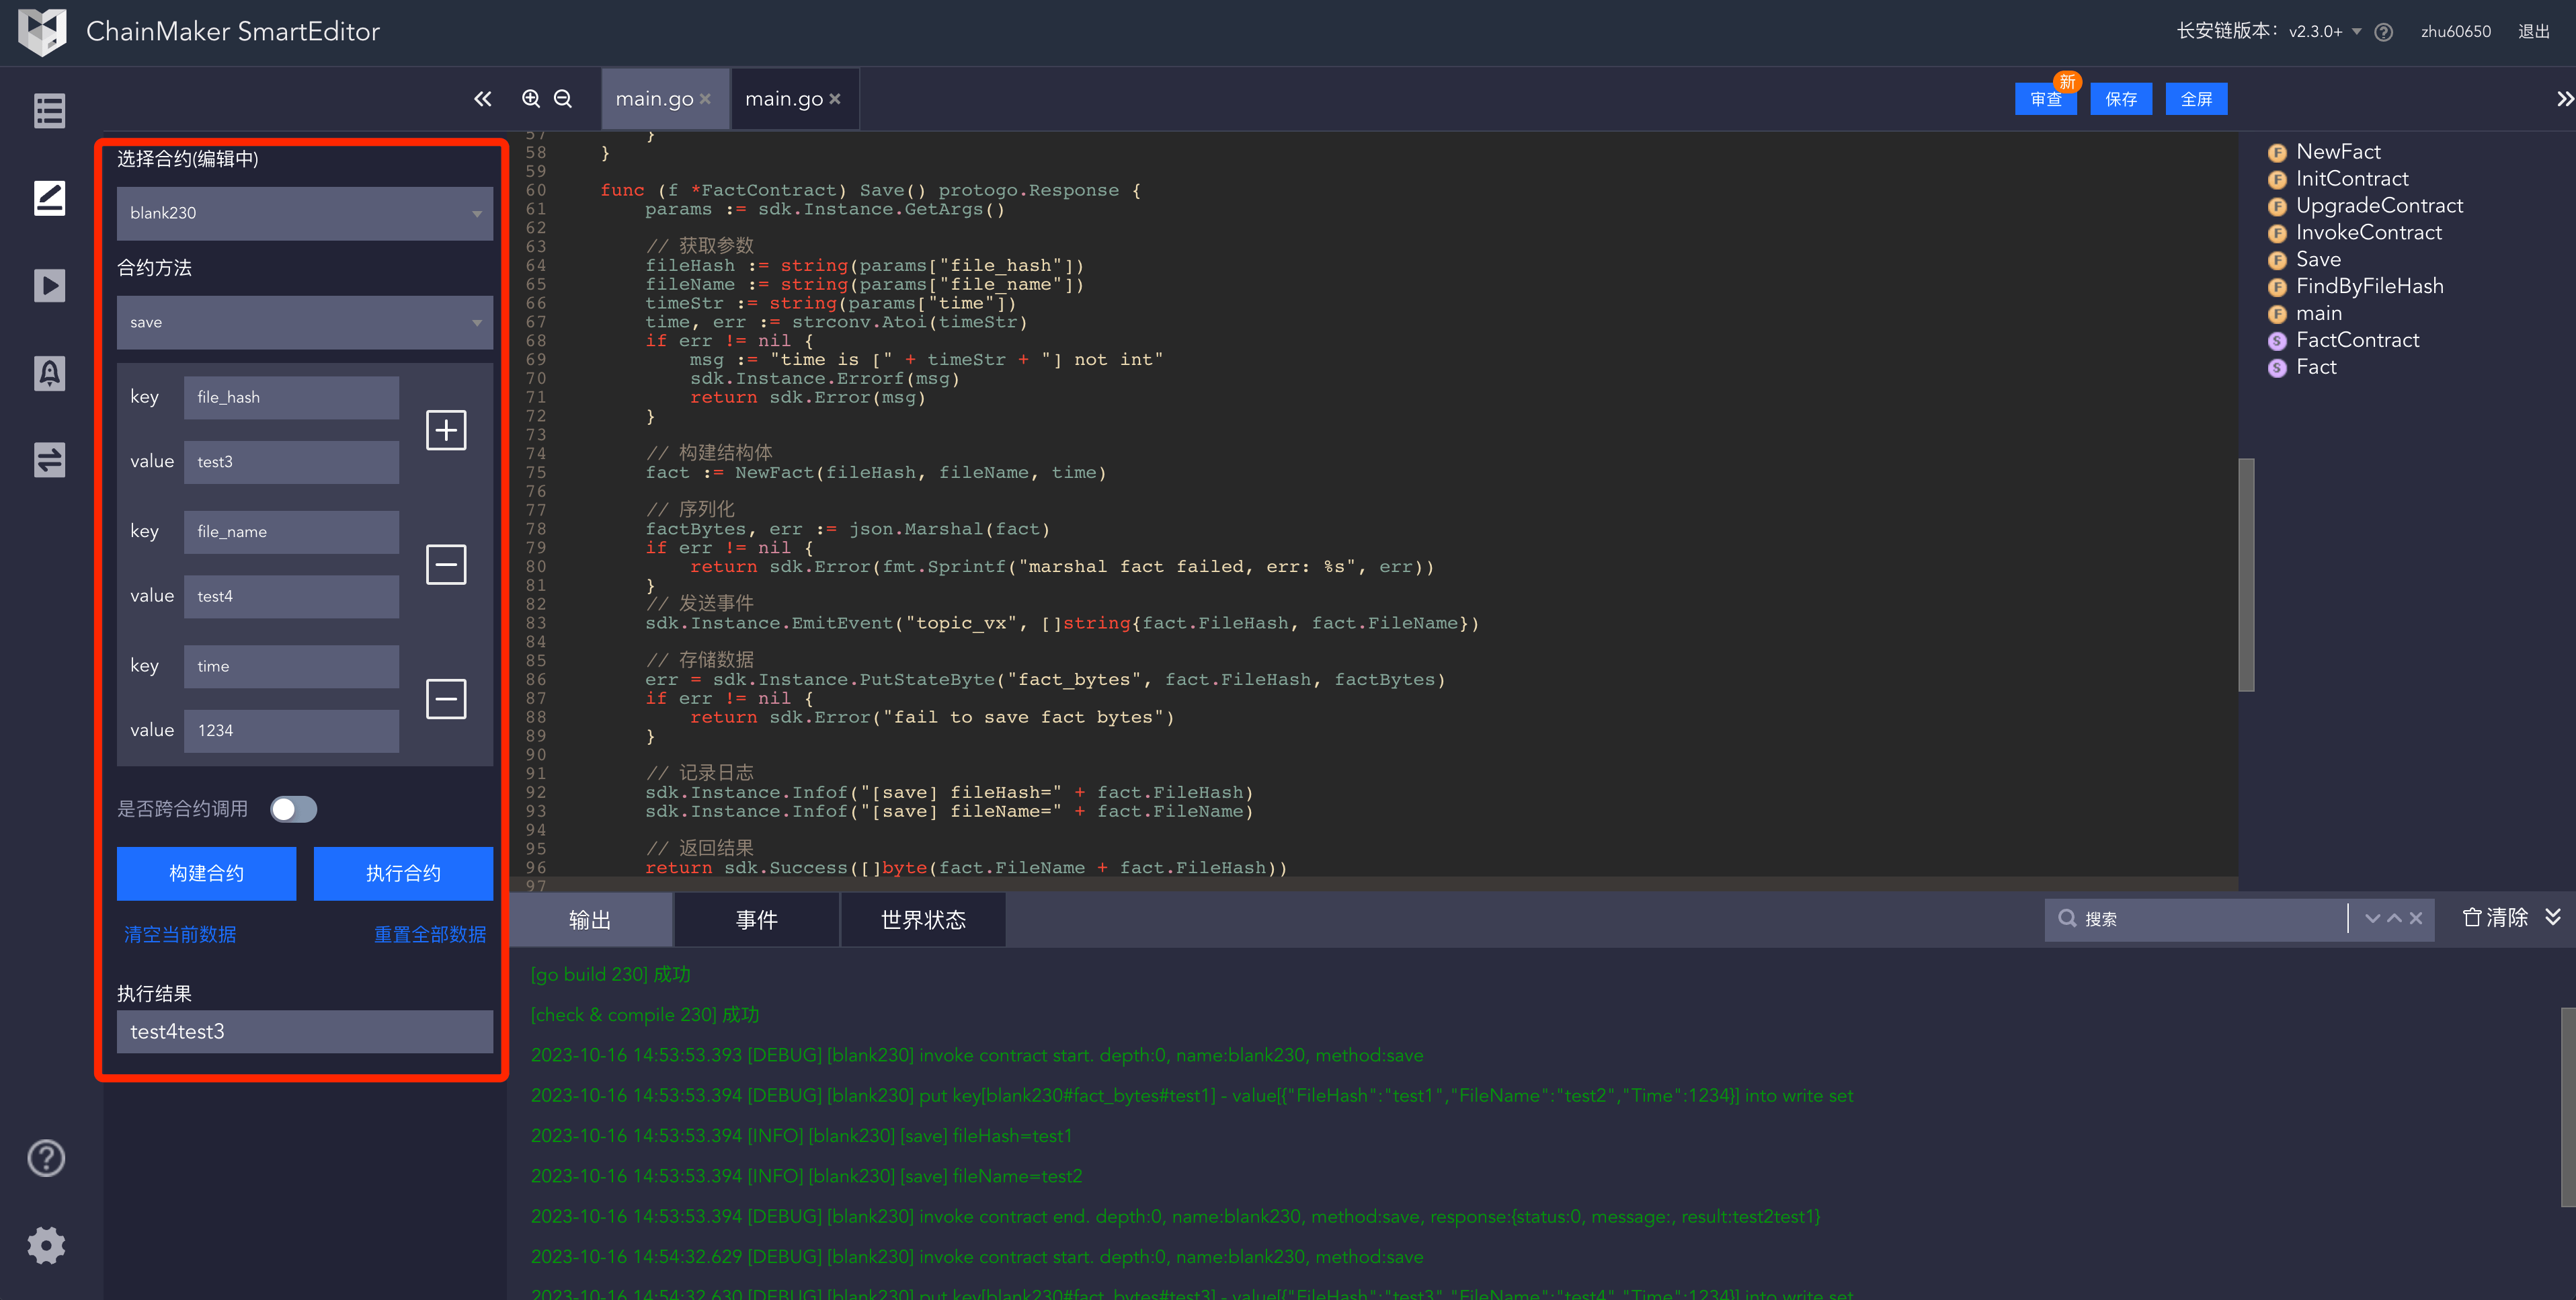Collapse left panel with double chevron

[x=483, y=98]
